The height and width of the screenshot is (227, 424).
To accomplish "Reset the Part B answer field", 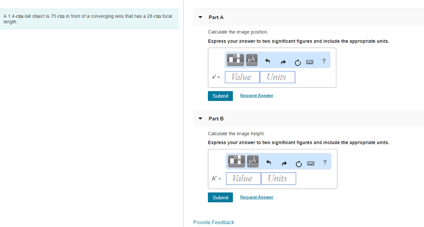I will coord(298,164).
